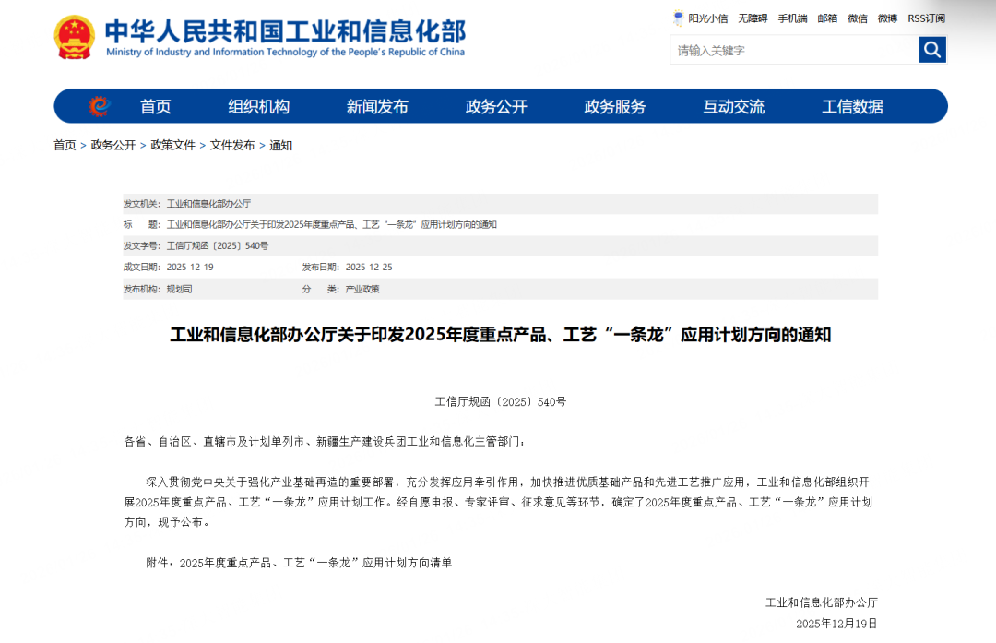996x643 pixels.
Task: Click the magnifier search button
Action: (x=932, y=50)
